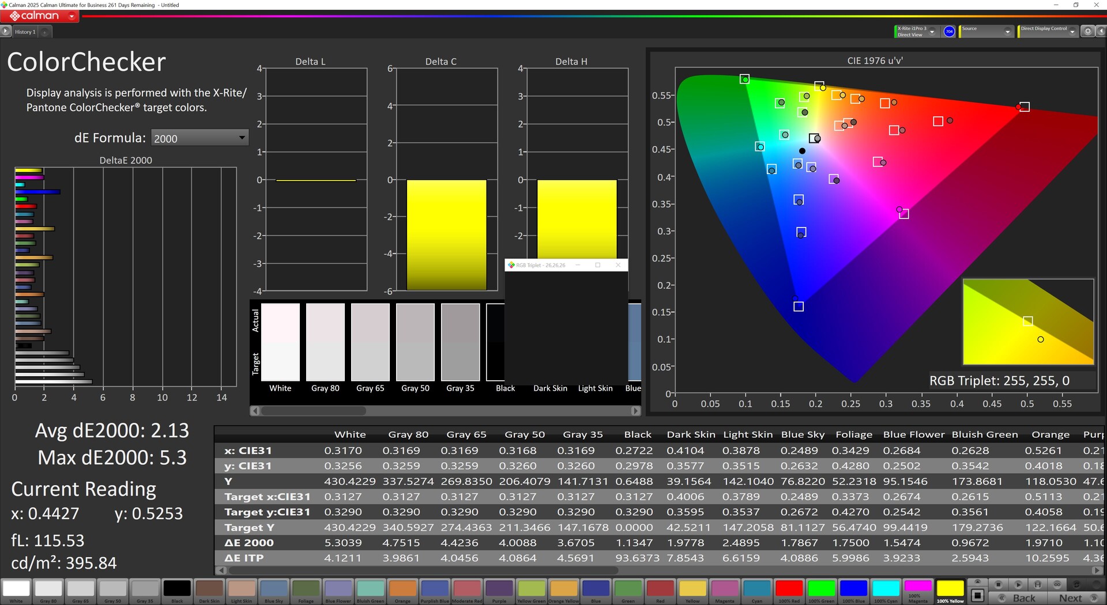Close the RGB Triplet pattern window
Viewport: 1107px width, 605px height.
tap(618, 265)
